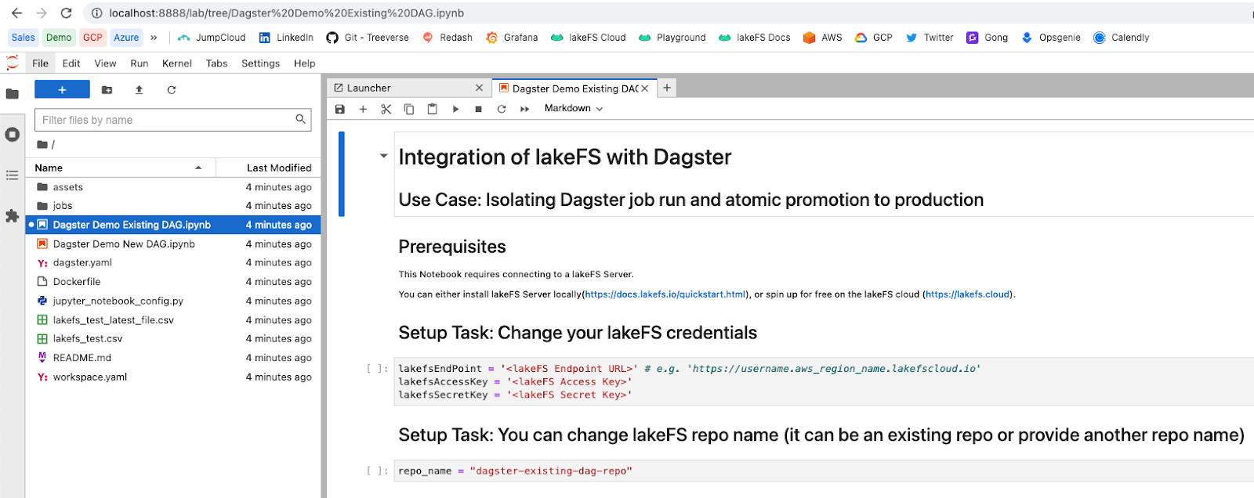Open the Help menu
The width and height of the screenshot is (1254, 498).
304,63
